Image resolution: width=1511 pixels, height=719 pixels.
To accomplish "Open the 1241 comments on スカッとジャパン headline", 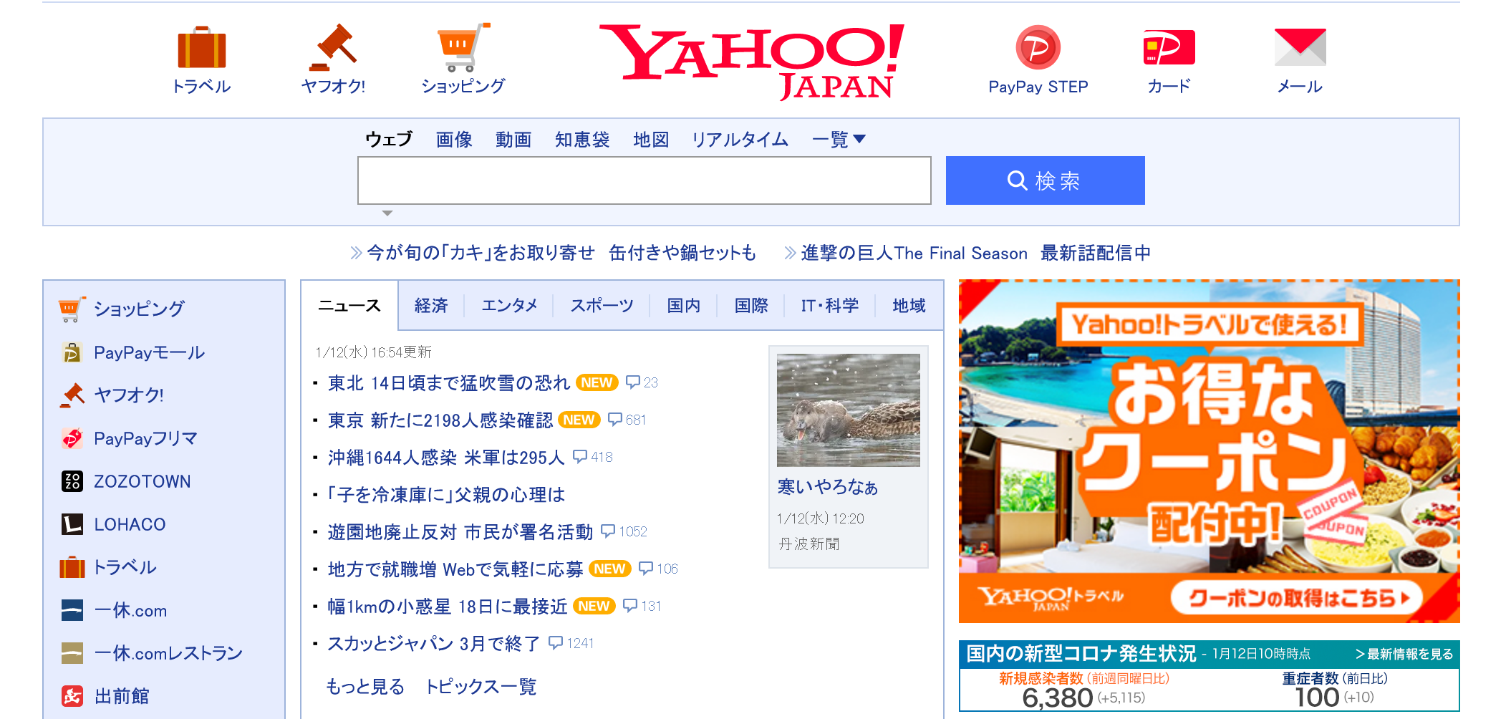I will pyautogui.click(x=571, y=643).
